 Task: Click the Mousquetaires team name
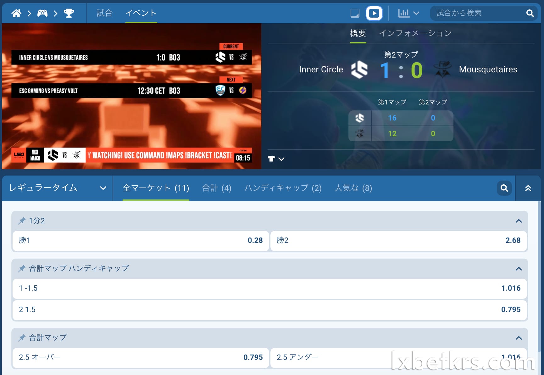tap(488, 70)
